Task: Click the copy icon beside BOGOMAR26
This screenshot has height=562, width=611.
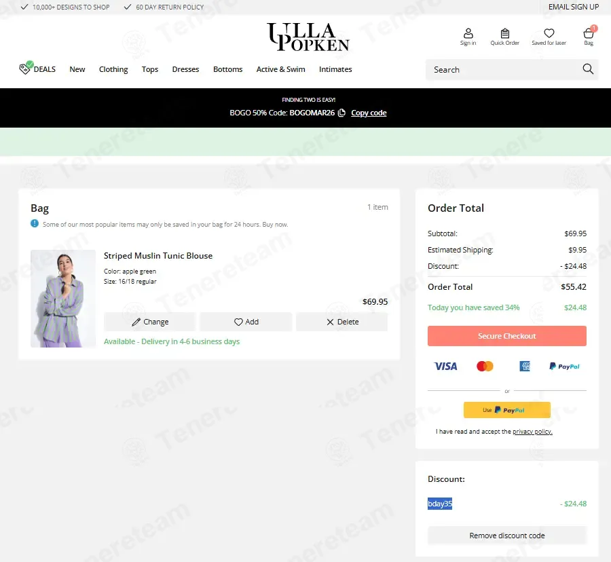Action: point(341,113)
